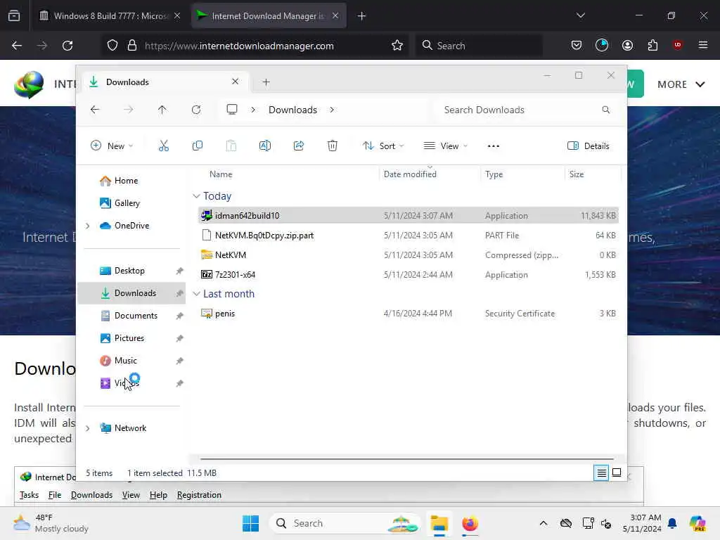Image resolution: width=720 pixels, height=540 pixels.
Task: Bookmark the page with Firefox star icon
Action: pyautogui.click(x=397, y=46)
